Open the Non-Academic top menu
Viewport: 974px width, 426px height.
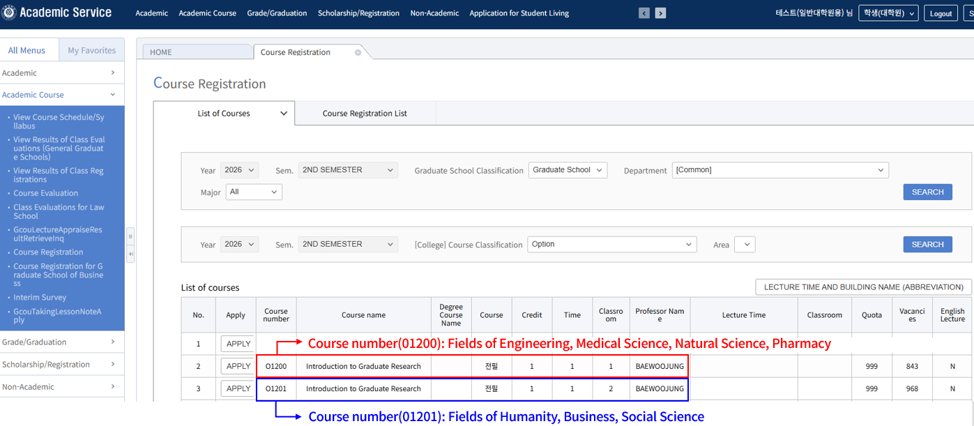coord(434,13)
